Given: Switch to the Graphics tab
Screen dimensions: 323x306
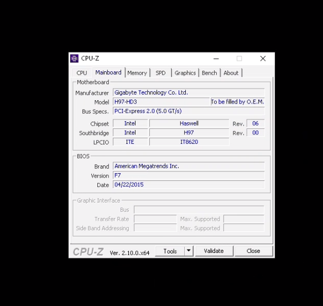Looking at the screenshot, I should coord(185,73).
